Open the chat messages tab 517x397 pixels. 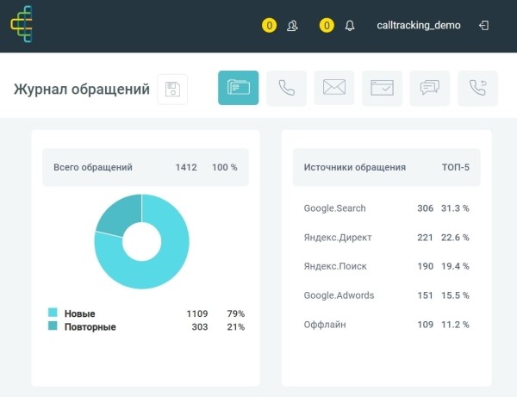[x=429, y=88]
